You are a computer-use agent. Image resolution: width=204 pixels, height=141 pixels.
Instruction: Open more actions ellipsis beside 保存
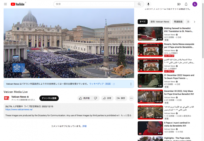point(131,98)
